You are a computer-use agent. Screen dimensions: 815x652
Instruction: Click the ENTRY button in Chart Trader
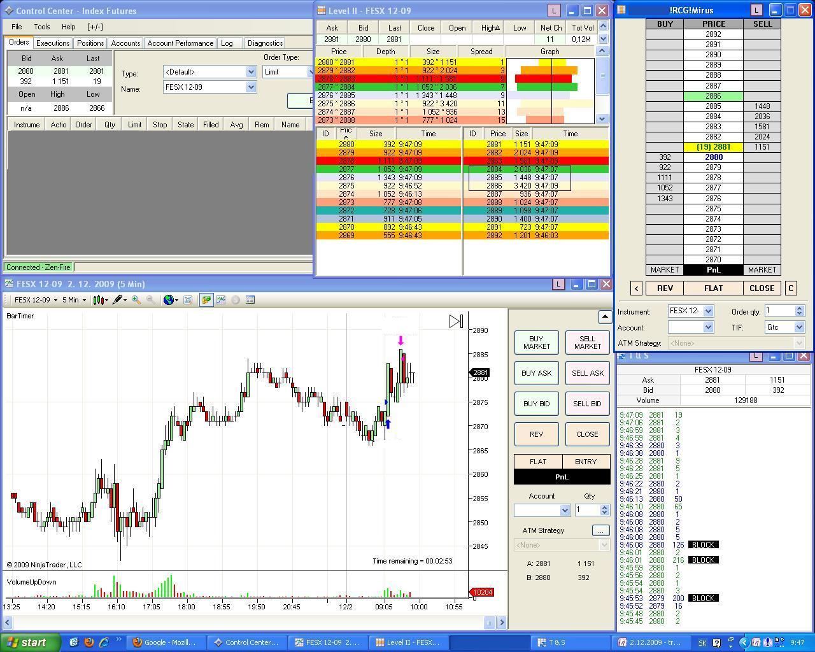pyautogui.click(x=586, y=462)
